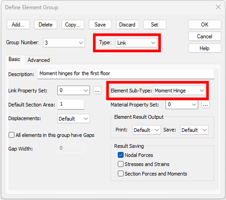Click the Add... button
The height and width of the screenshot is (200, 226).
tap(18, 25)
